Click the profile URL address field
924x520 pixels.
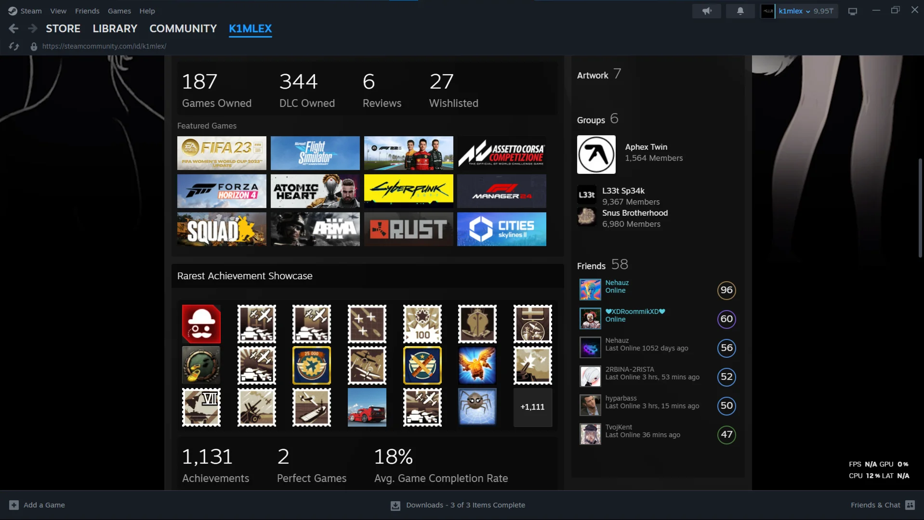[x=104, y=47]
